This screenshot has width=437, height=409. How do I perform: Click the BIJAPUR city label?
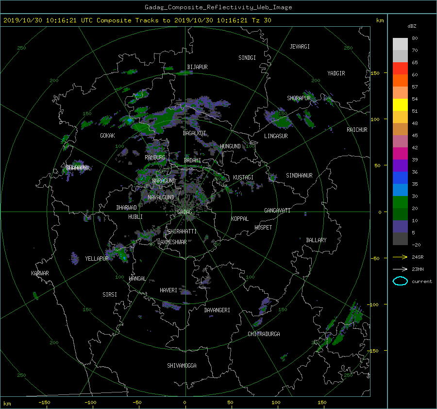(x=197, y=67)
